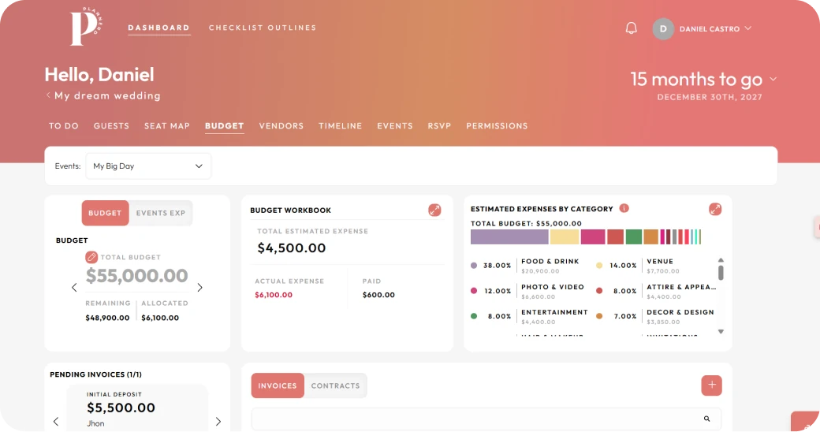Open Checklist Outlines menu
The image size is (820, 432).
263,28
